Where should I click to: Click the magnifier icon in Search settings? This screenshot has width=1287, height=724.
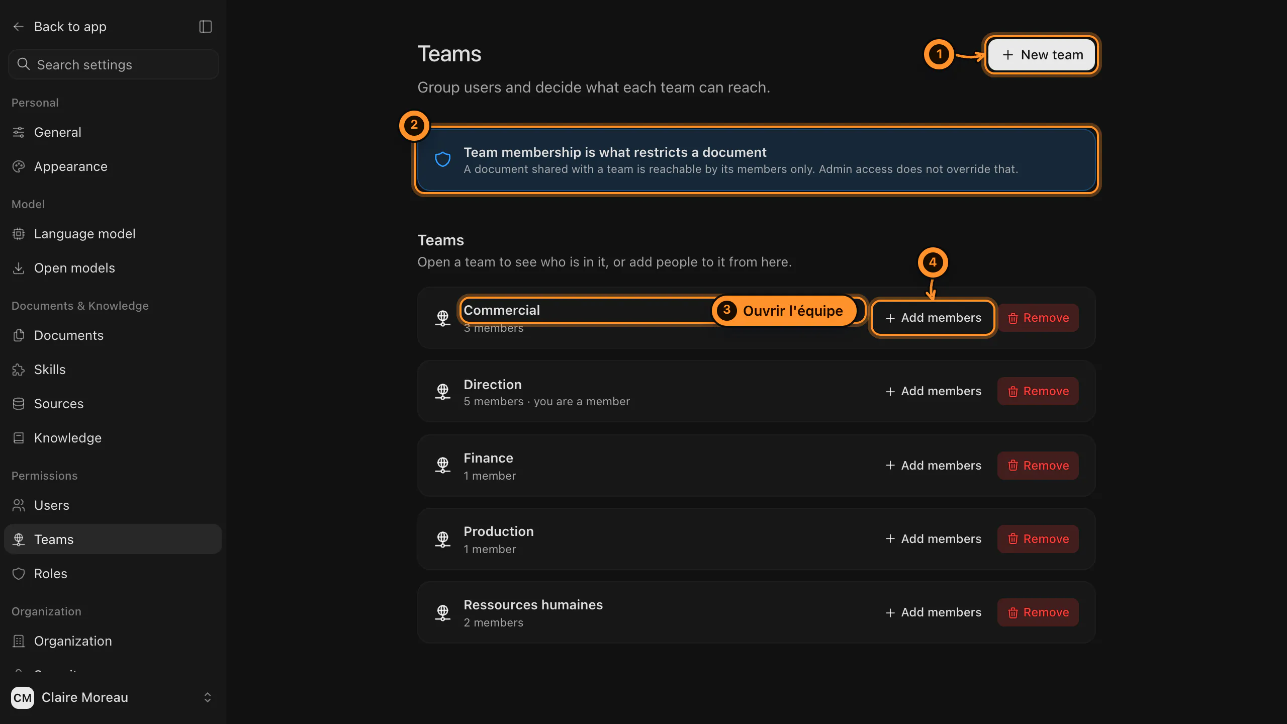coord(23,64)
